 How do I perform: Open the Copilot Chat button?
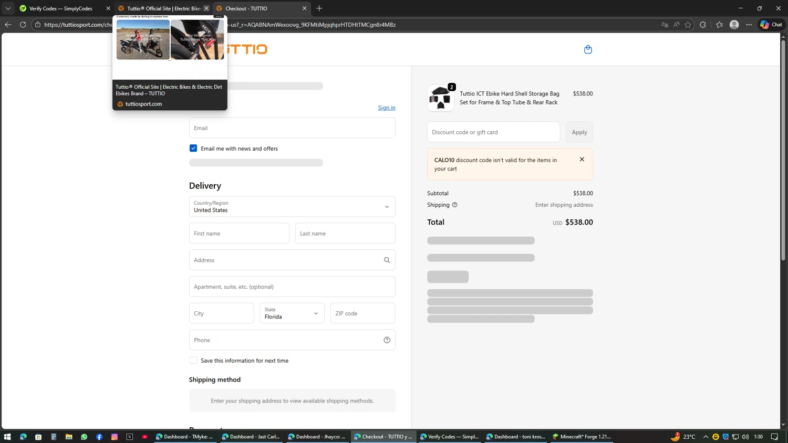pos(771,25)
